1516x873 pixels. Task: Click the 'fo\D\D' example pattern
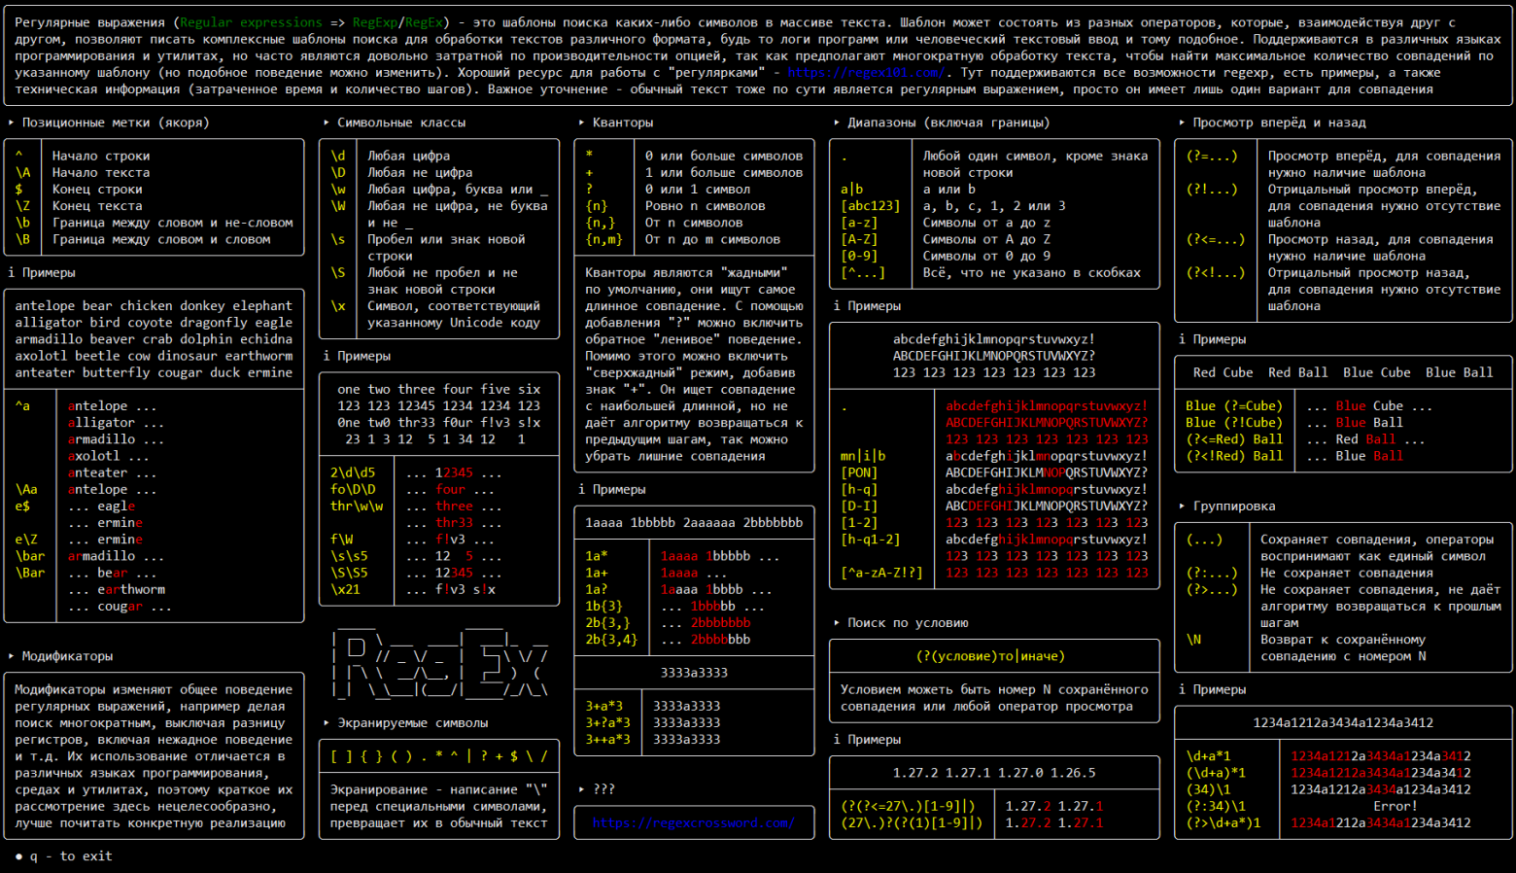click(353, 490)
